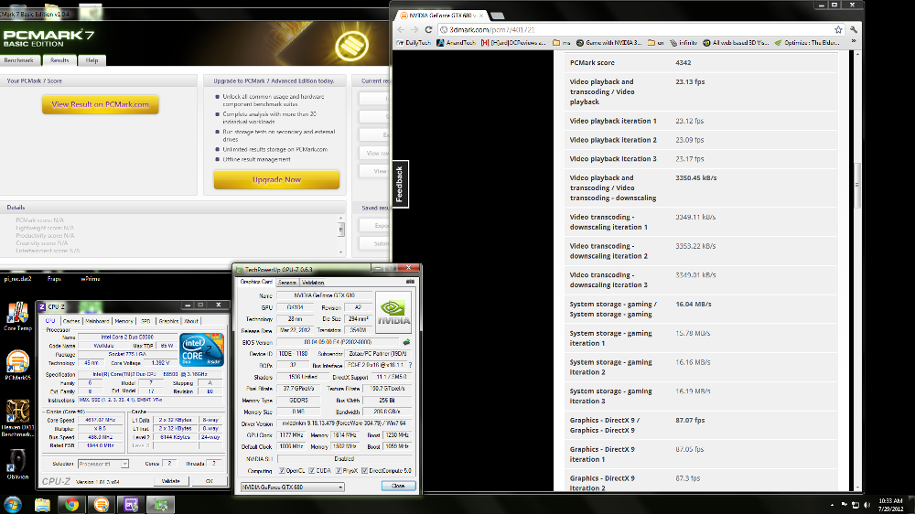Image resolution: width=915 pixels, height=514 pixels.
Task: Click the Chrome address bar URL
Action: click(492, 30)
